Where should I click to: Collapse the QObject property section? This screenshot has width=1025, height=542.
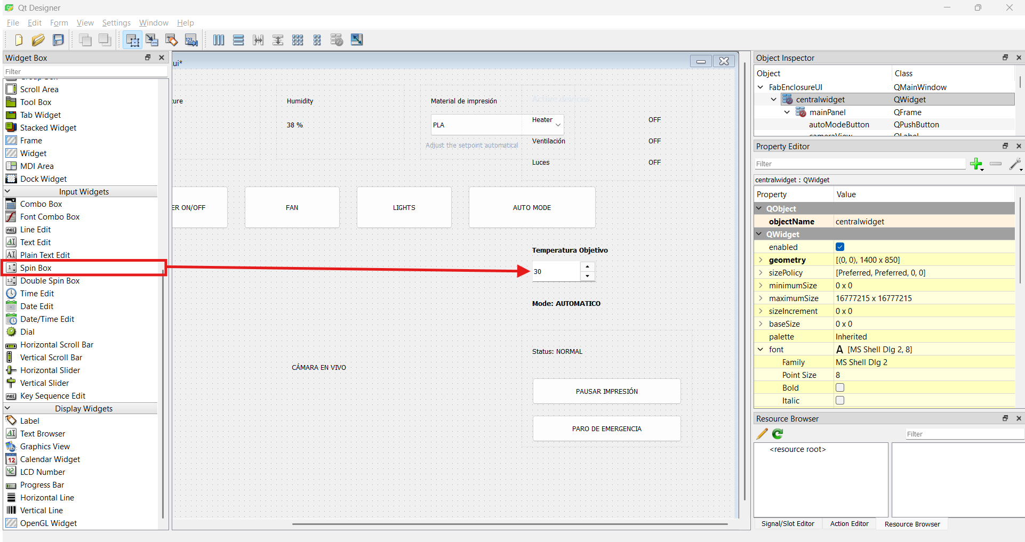click(759, 209)
